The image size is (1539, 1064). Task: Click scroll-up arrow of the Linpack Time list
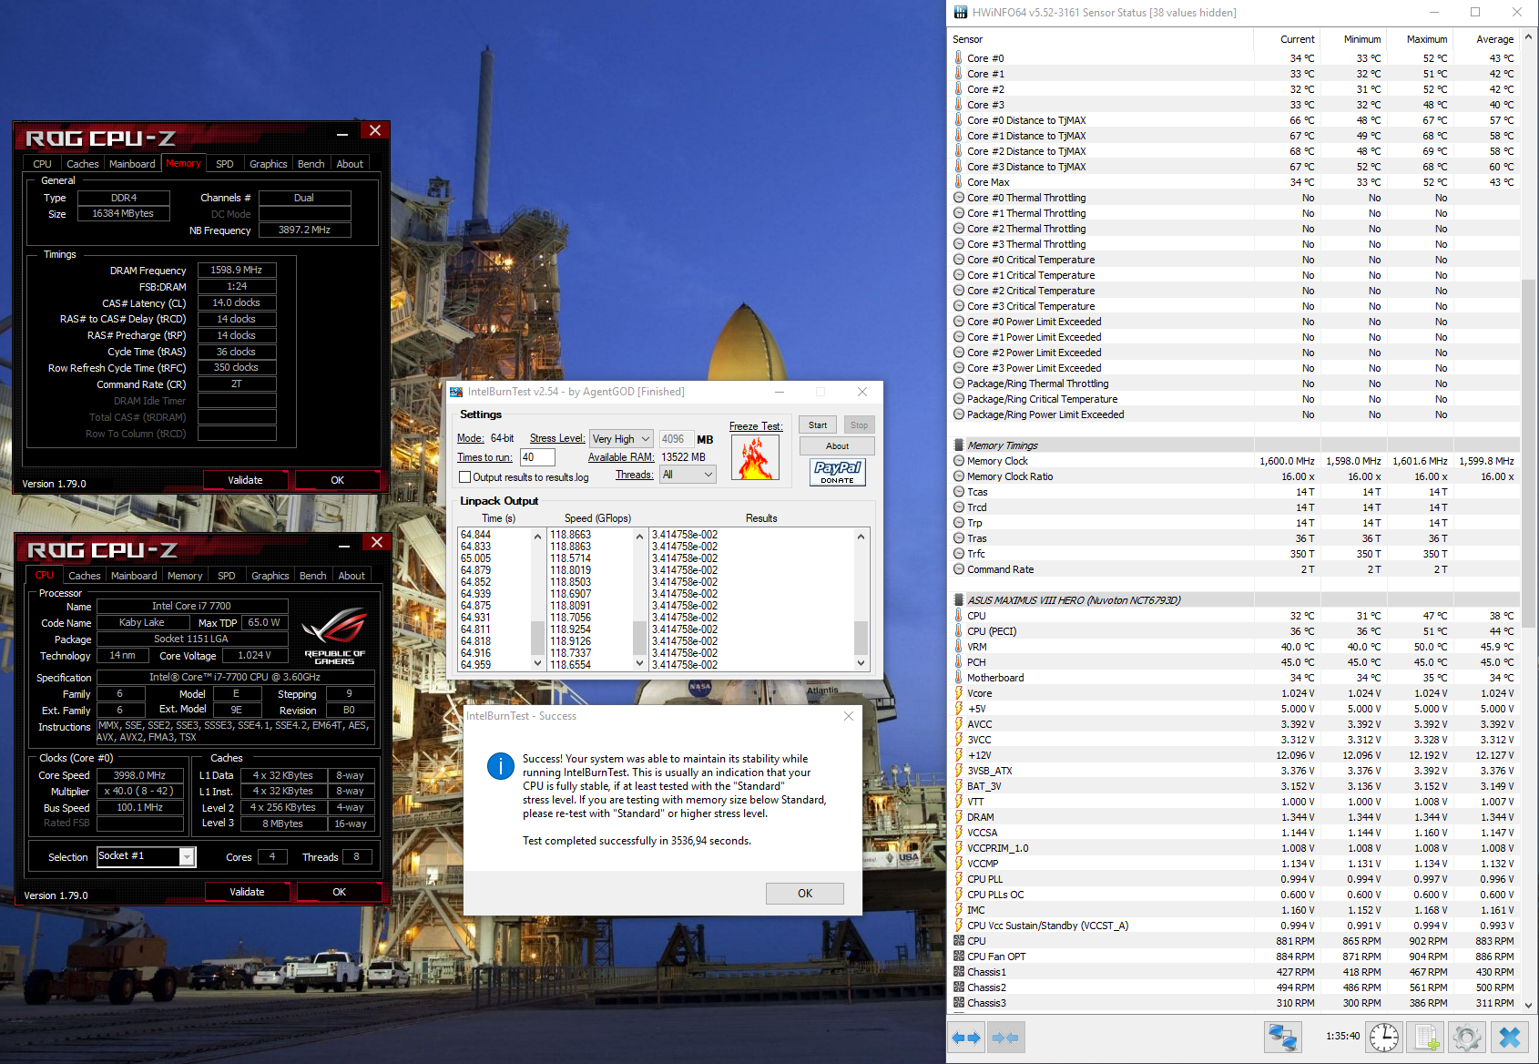coord(537,537)
